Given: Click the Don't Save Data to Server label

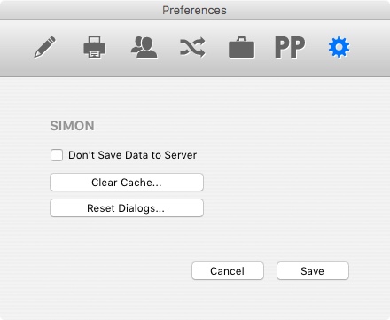Looking at the screenshot, I should 132,155.
